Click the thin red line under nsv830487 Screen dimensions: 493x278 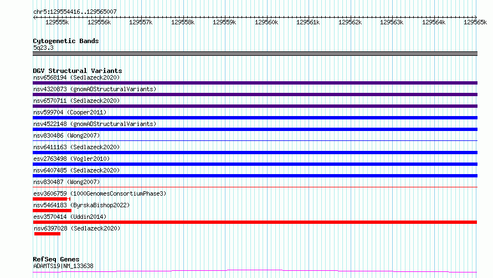pyautogui.click(x=255, y=187)
